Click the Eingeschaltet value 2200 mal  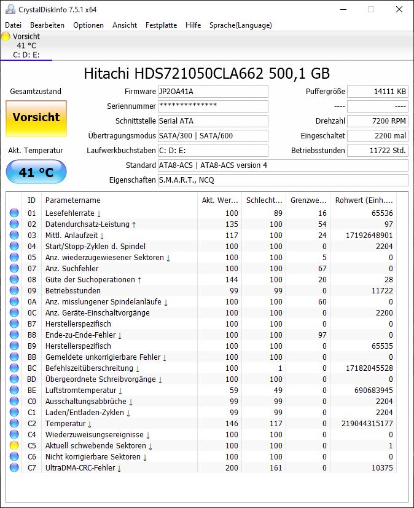click(x=378, y=136)
